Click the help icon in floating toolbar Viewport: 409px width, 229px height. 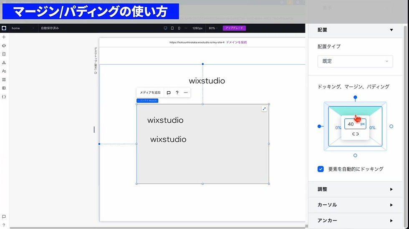click(x=177, y=93)
